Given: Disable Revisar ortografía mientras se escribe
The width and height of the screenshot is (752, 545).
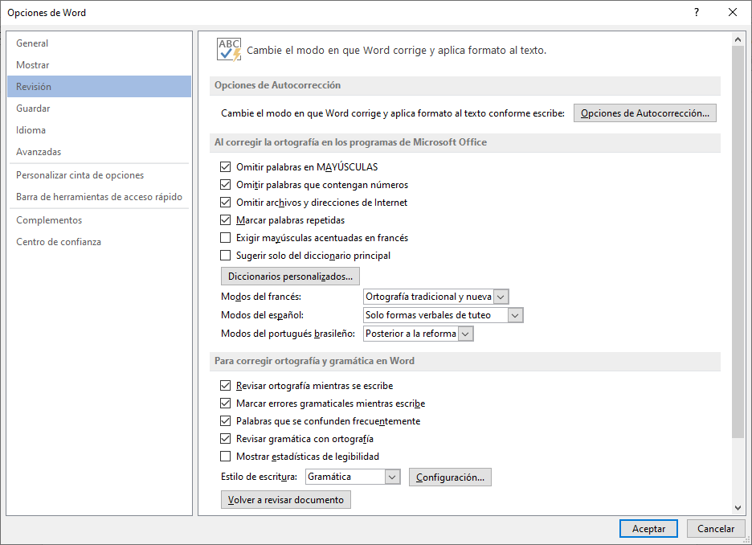Looking at the screenshot, I should (x=226, y=386).
